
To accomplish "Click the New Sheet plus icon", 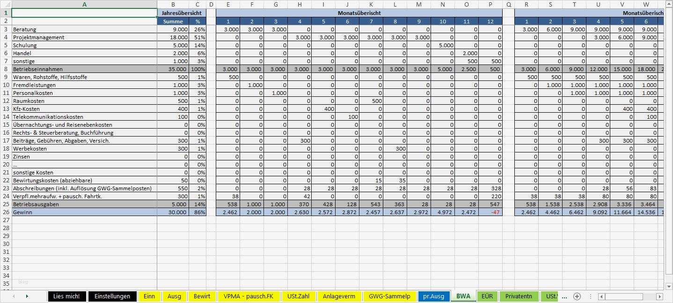I will [x=576, y=296].
